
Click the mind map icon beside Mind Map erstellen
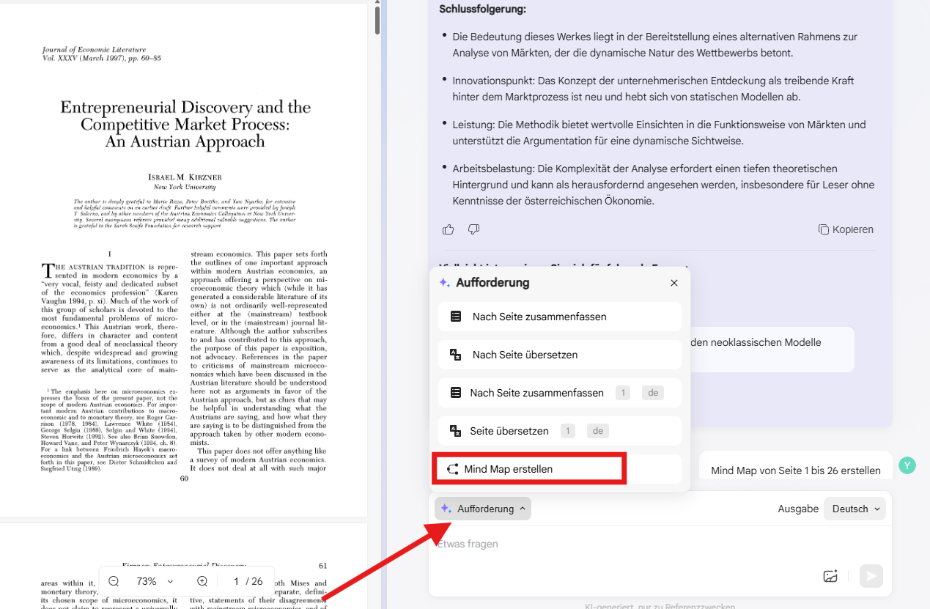[x=452, y=469]
